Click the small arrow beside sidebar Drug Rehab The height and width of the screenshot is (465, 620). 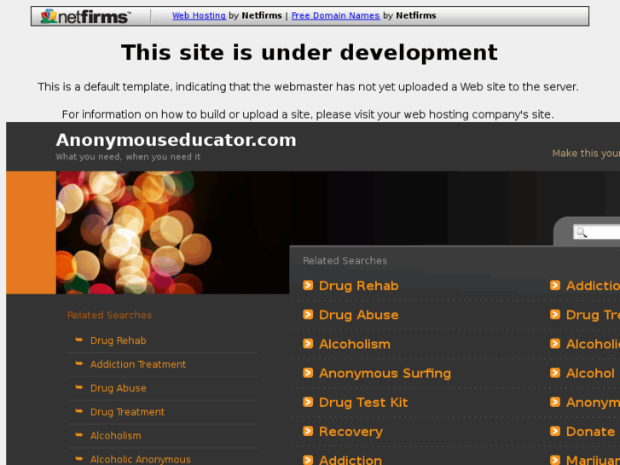click(79, 340)
